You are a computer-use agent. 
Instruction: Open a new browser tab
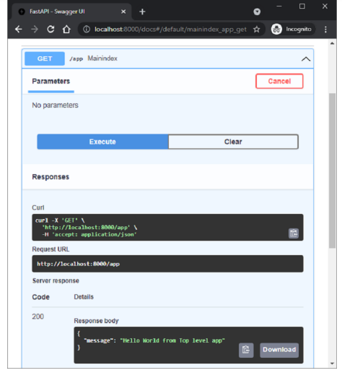(x=142, y=12)
